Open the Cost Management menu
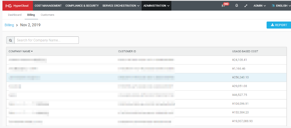The height and width of the screenshot is (128, 291). coord(48,5)
